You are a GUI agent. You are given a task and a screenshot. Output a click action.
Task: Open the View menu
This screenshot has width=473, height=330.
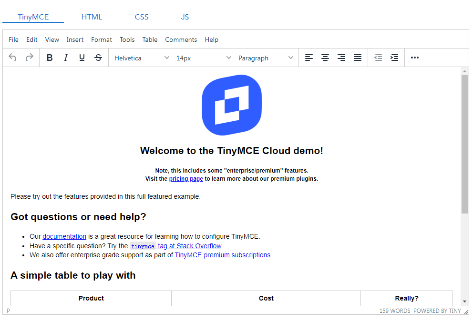click(52, 40)
